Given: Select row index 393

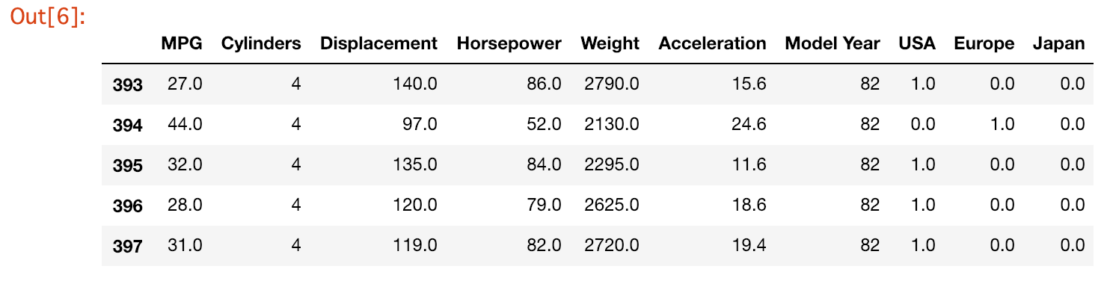Looking at the screenshot, I should click(x=127, y=84).
